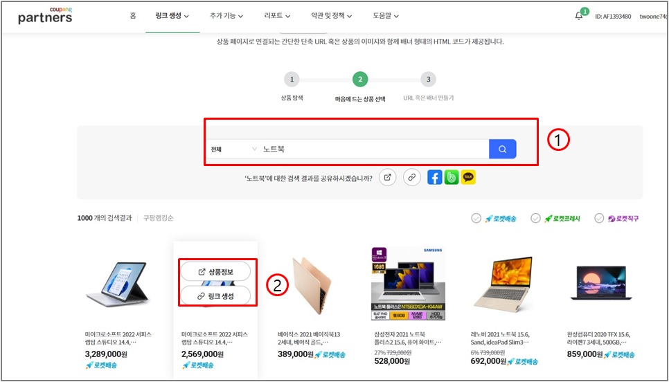Click the 링크 생성 button on product card

click(215, 296)
